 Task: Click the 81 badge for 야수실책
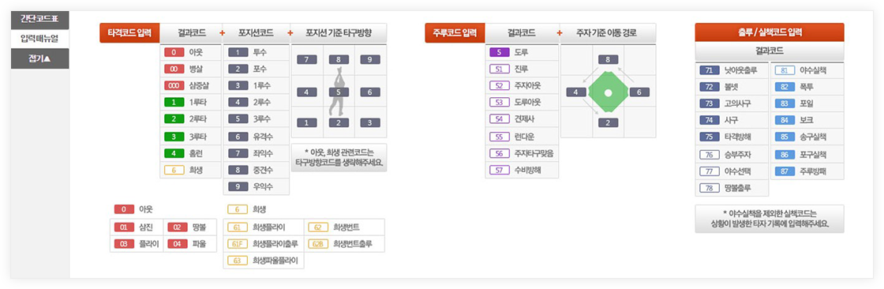click(x=785, y=70)
